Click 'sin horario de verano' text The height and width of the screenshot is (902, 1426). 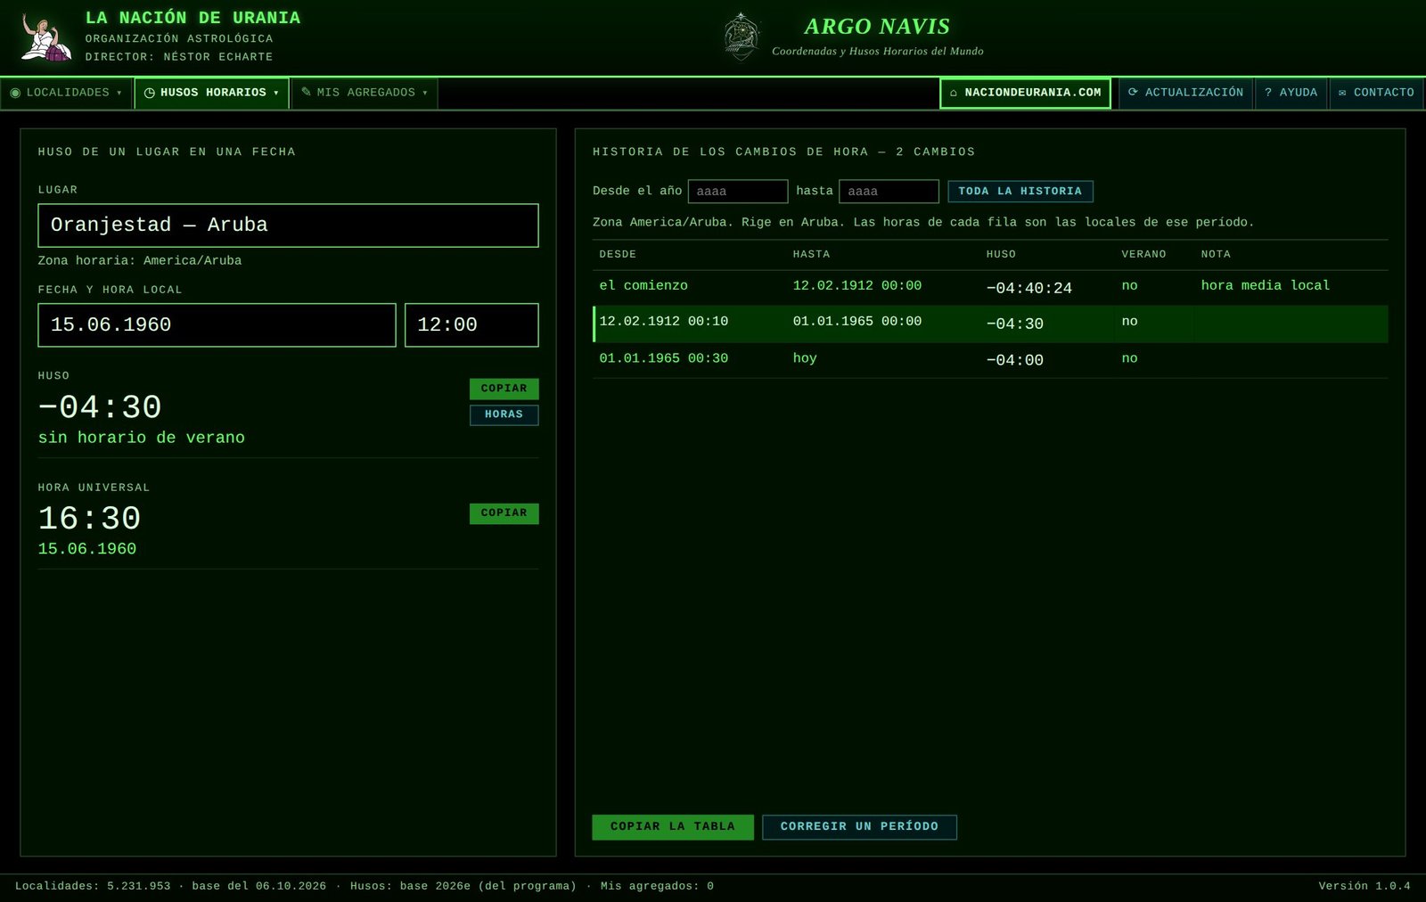[x=142, y=438]
